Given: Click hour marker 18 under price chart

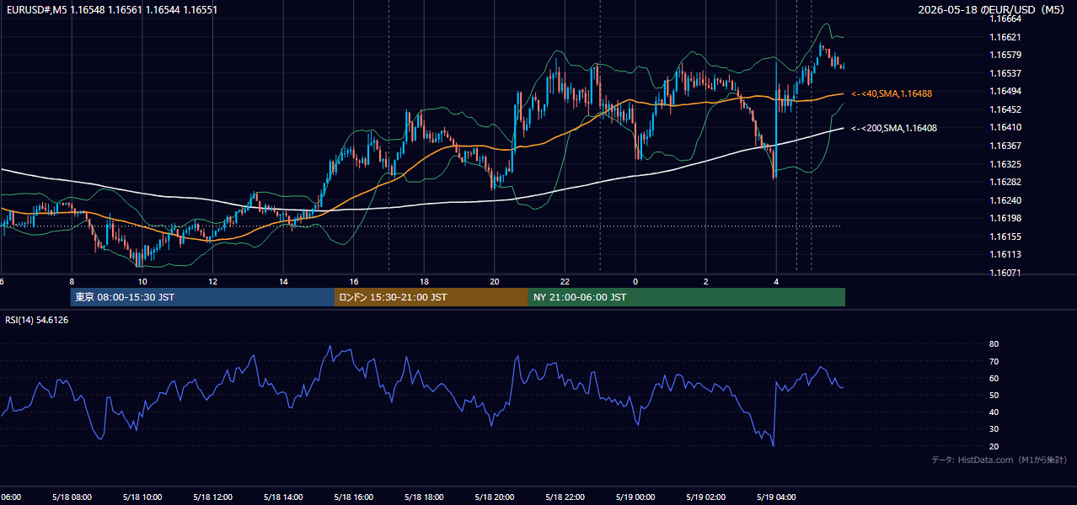Looking at the screenshot, I should [x=425, y=282].
